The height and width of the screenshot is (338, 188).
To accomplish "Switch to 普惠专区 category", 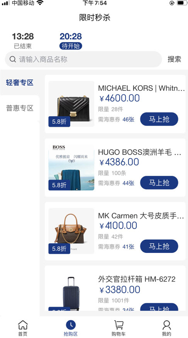I will pyautogui.click(x=20, y=108).
